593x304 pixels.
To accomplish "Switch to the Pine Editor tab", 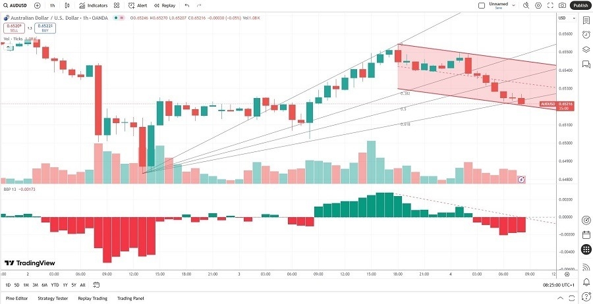I will coord(17,298).
